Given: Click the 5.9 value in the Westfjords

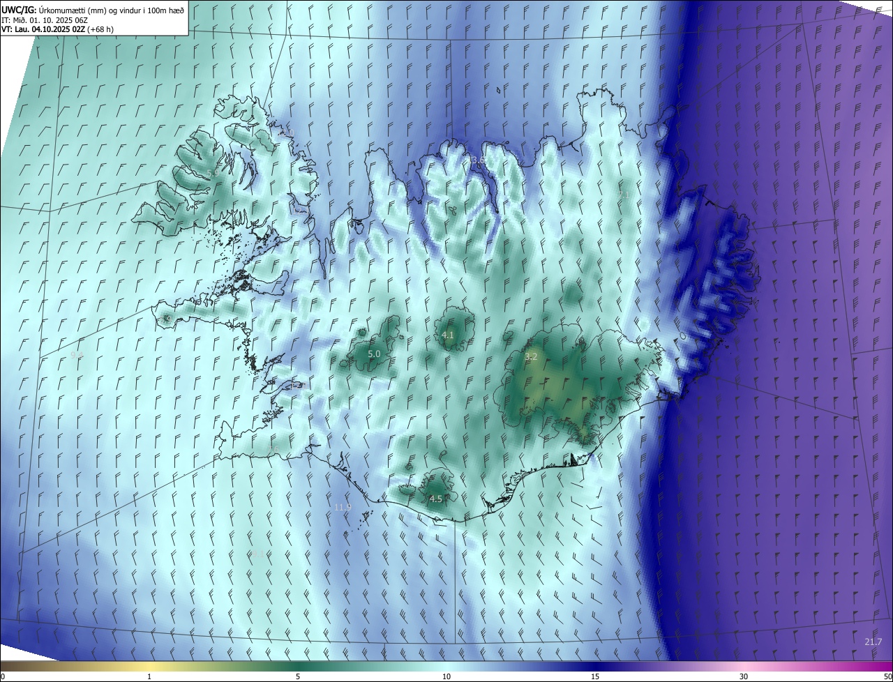Looking at the screenshot, I should (x=213, y=172).
